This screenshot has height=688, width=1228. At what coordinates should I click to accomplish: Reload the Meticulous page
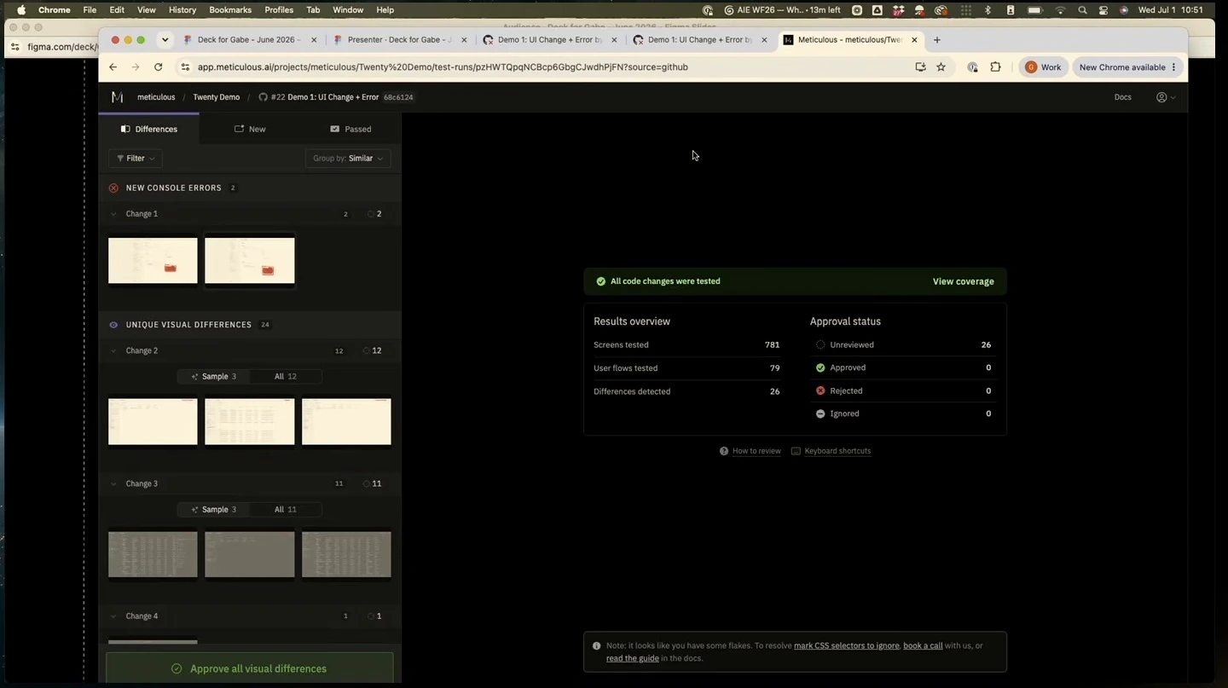coord(158,67)
